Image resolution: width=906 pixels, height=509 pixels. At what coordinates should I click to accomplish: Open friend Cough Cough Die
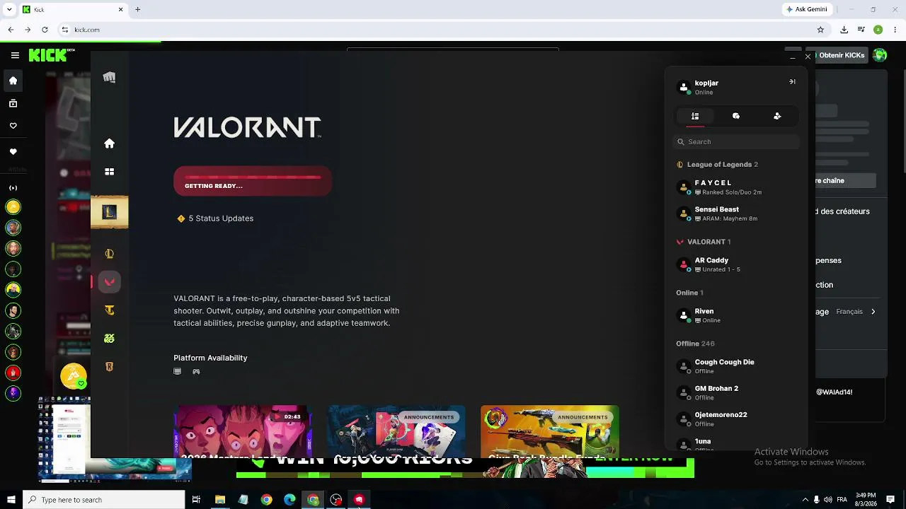pos(736,366)
